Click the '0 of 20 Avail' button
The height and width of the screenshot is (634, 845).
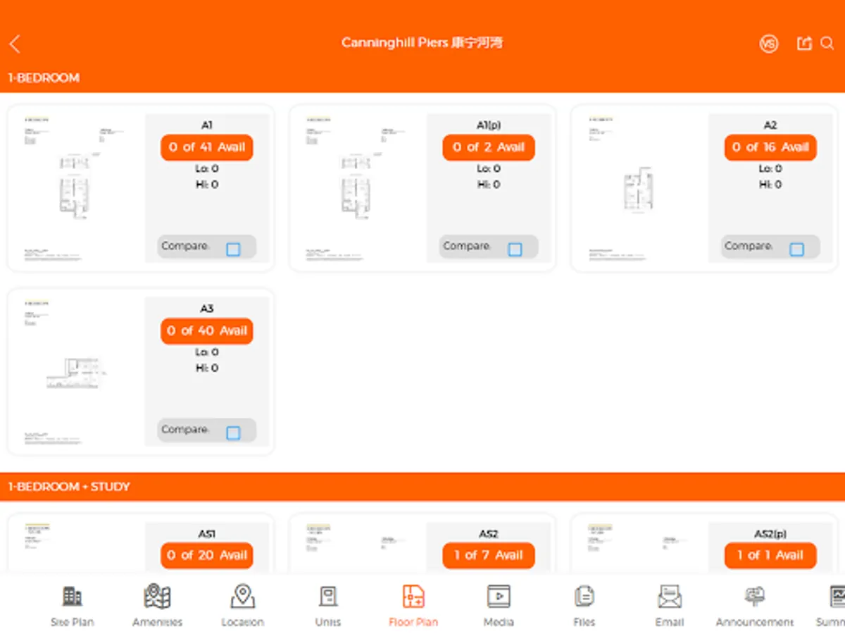tap(207, 556)
